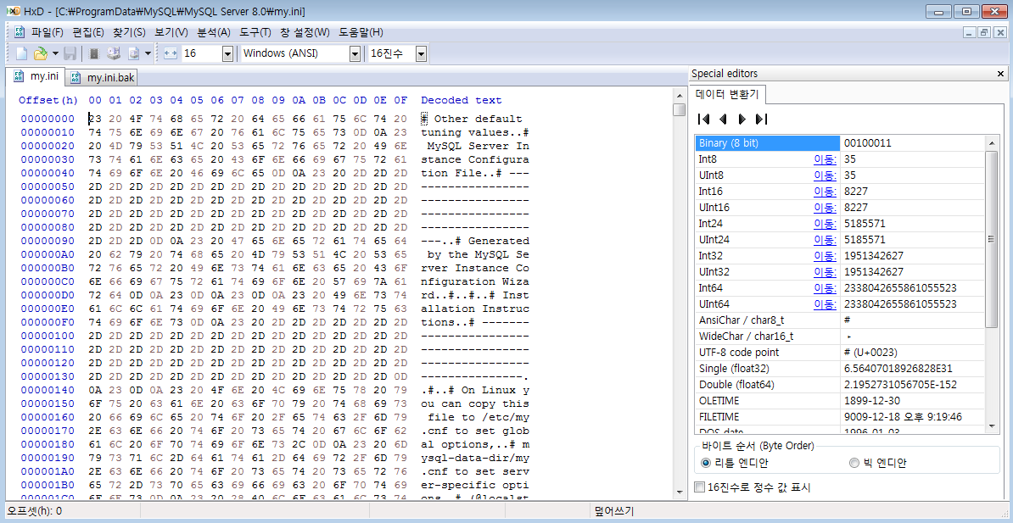Click the 이동 link for UInt16
1013x523 pixels.
[x=825, y=208]
